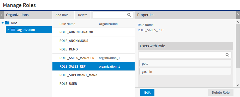This screenshot has width=240, height=97.
Task: Click the Delete toolbar button
Action: click(83, 15)
